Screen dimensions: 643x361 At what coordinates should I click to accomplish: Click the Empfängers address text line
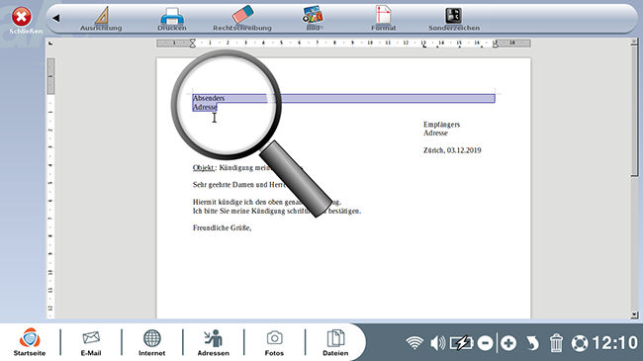pos(441,125)
